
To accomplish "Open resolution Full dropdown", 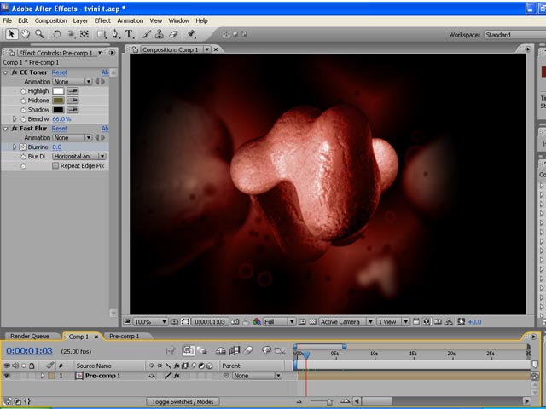I will (279, 322).
